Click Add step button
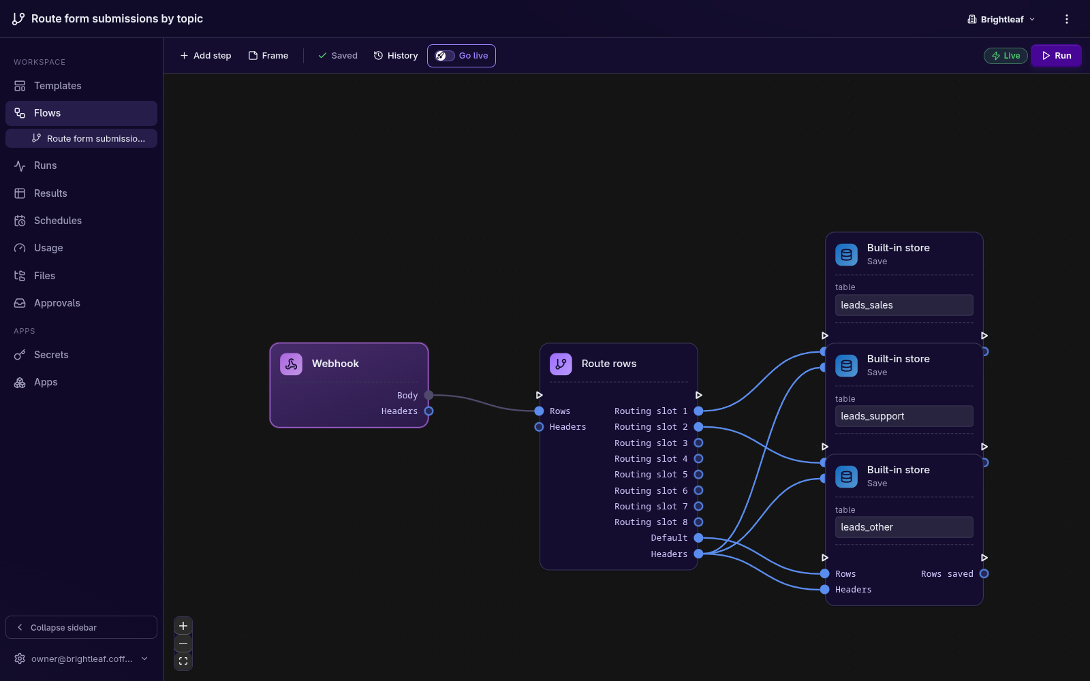 206,56
